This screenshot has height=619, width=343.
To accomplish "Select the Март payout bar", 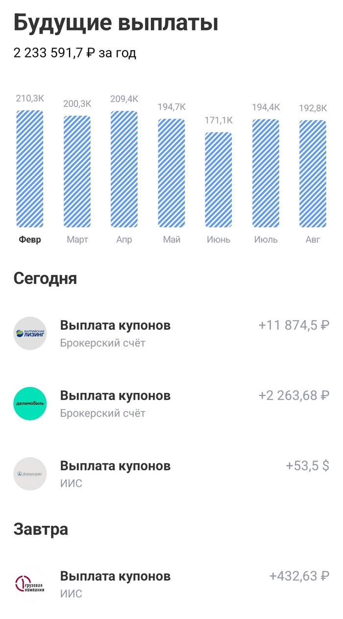I will coord(77,172).
